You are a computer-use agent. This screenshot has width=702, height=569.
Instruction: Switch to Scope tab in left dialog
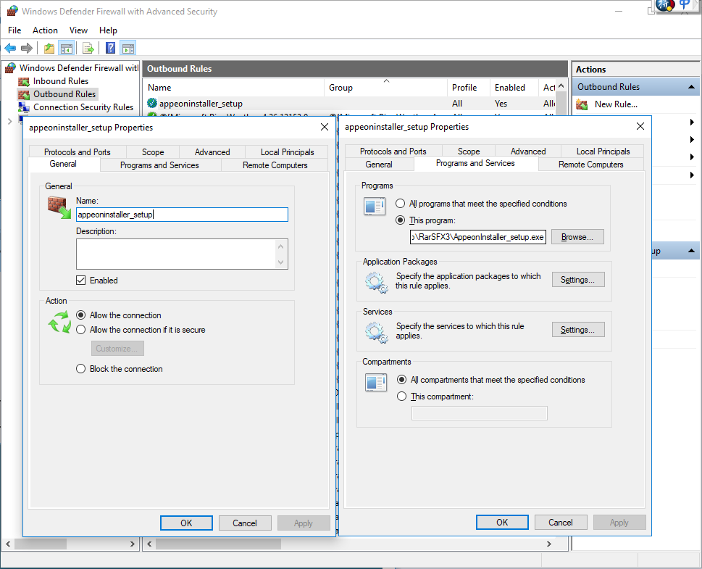(x=153, y=152)
